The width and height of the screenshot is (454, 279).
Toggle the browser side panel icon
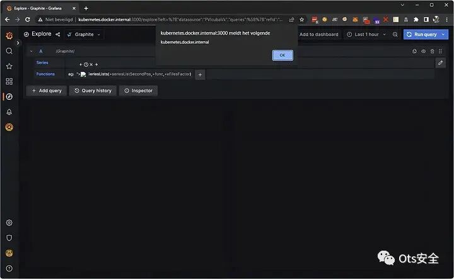(426, 20)
